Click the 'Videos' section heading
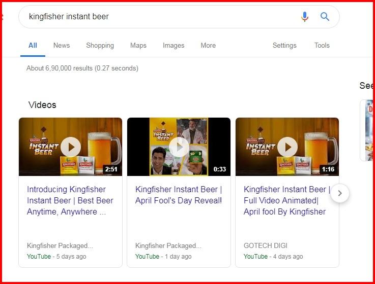 [x=42, y=105]
